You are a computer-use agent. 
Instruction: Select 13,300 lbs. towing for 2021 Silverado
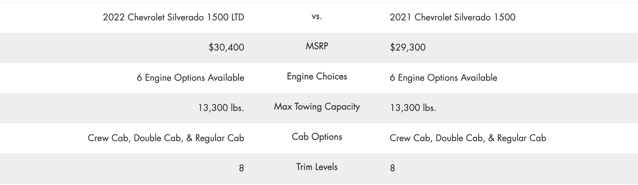click(x=413, y=108)
